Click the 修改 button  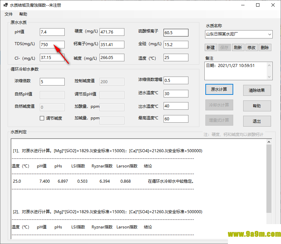click(x=251, y=47)
